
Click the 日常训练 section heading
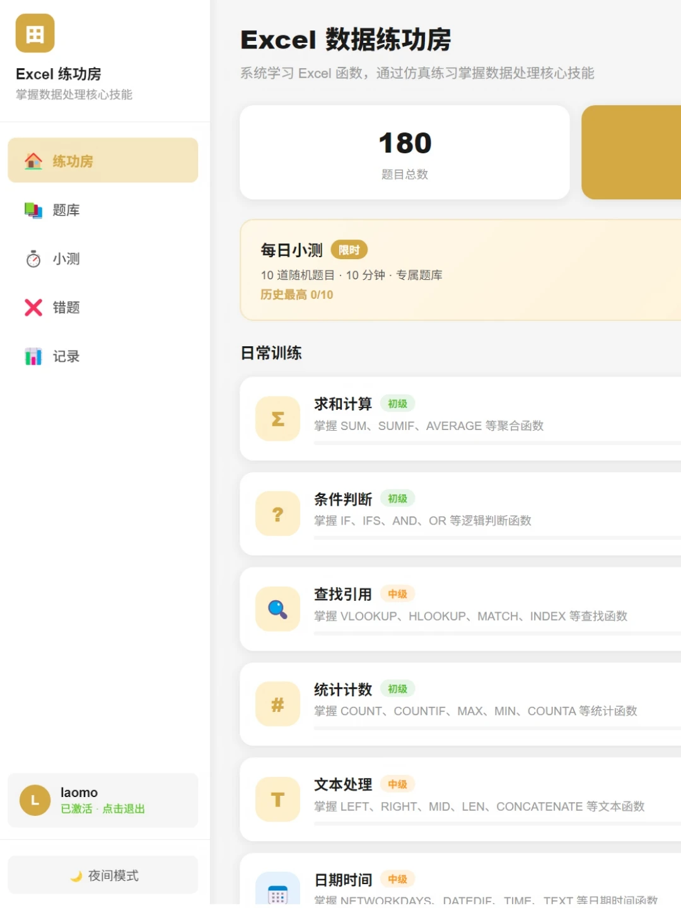coord(271,353)
